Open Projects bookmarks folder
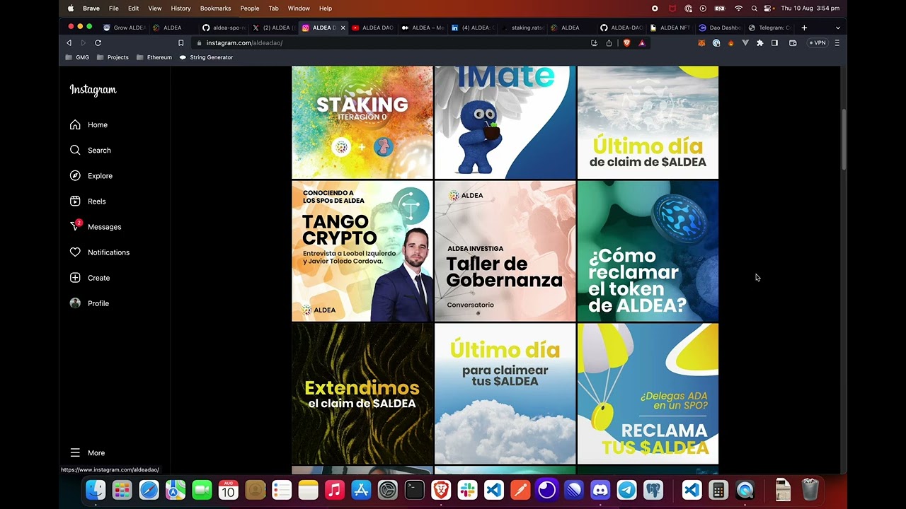 (113, 57)
